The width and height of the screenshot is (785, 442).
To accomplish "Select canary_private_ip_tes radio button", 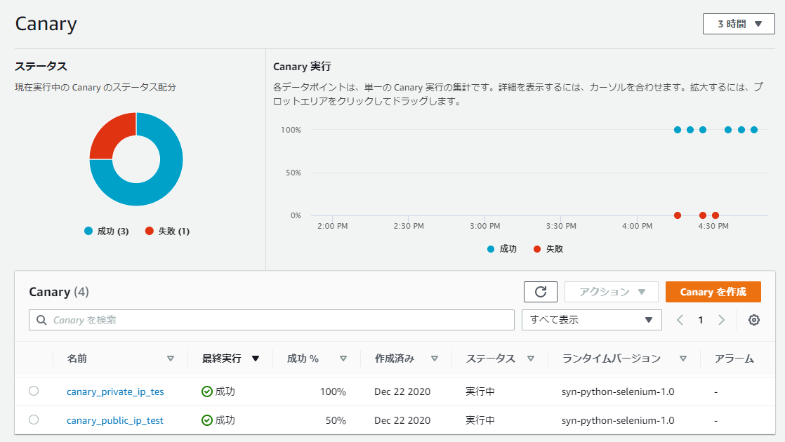I will coord(34,391).
